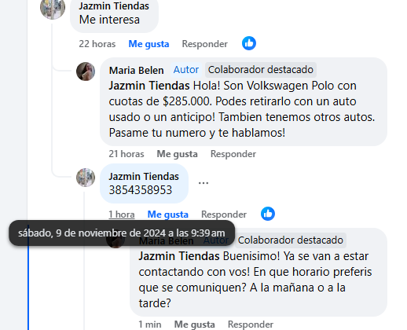Image resolution: width=407 pixels, height=330 pixels.
Task: Reply to the Volkswagen Polo comment
Action: [233, 154]
